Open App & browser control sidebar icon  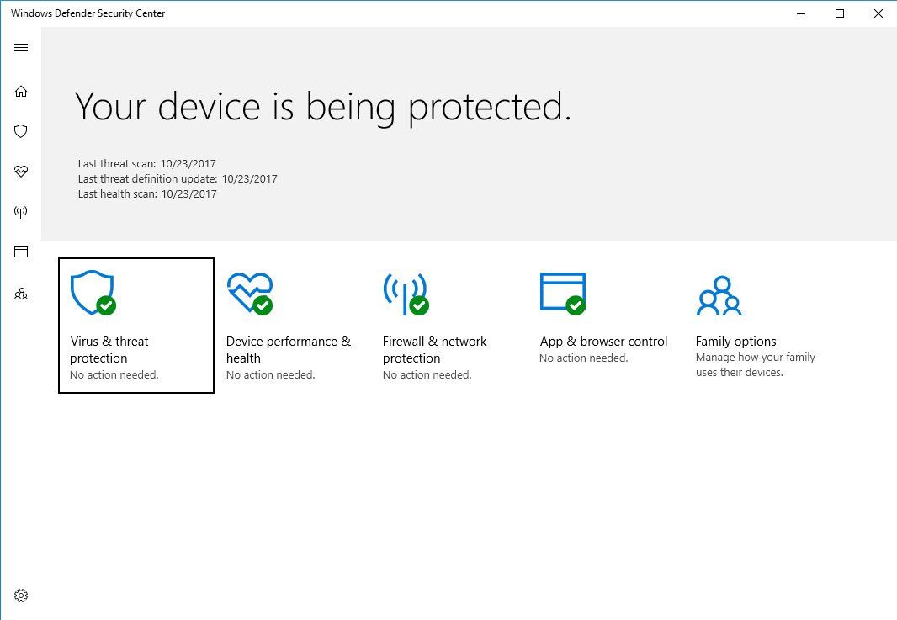[20, 252]
